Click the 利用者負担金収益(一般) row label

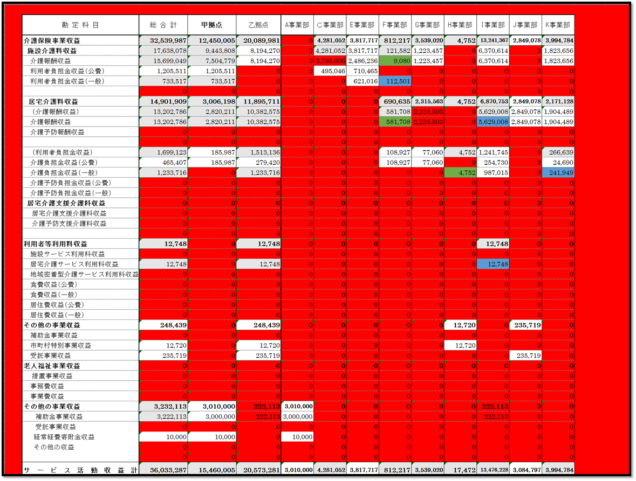[x=67, y=81]
